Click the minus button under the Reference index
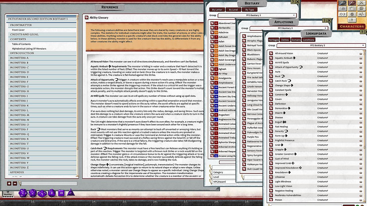Screen dimensions: 367x206 [15, 184]
